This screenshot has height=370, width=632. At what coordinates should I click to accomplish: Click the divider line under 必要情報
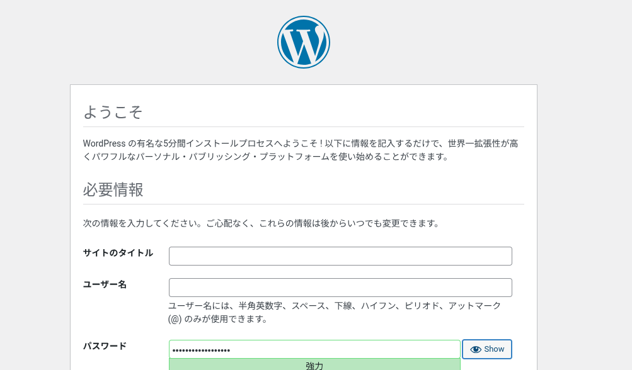tap(304, 204)
